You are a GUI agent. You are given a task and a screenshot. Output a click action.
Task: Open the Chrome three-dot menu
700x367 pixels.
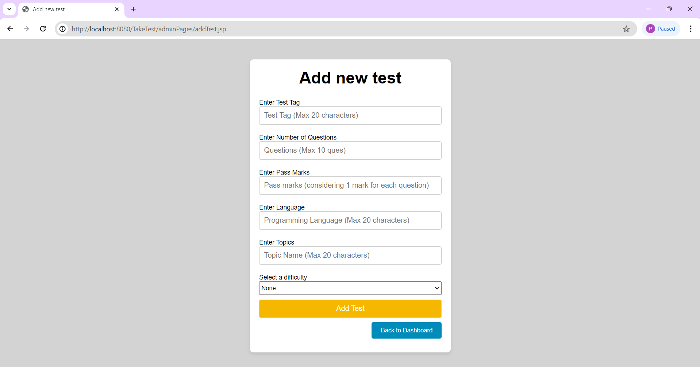[x=691, y=29]
